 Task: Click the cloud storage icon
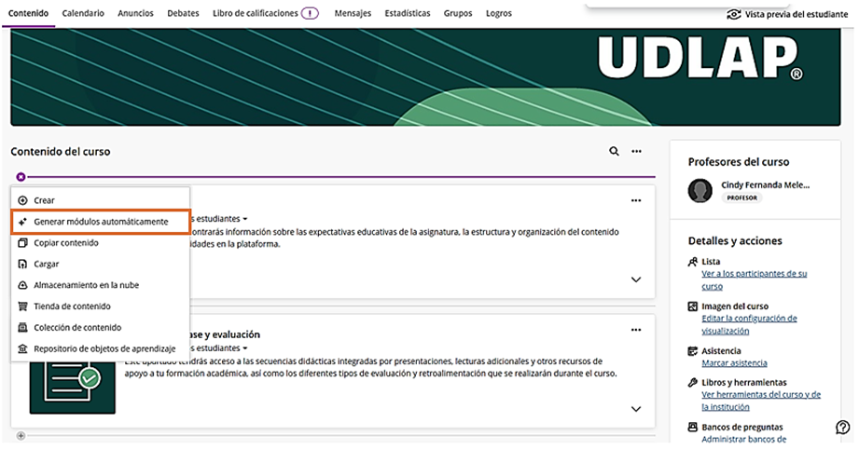point(22,285)
